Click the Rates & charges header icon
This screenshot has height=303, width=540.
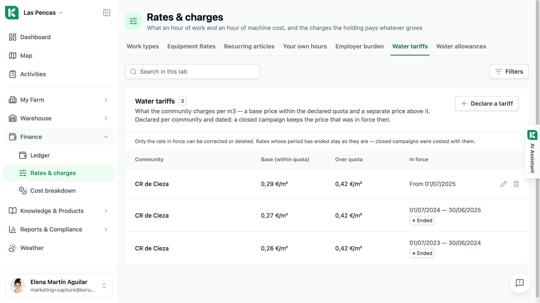133,21
